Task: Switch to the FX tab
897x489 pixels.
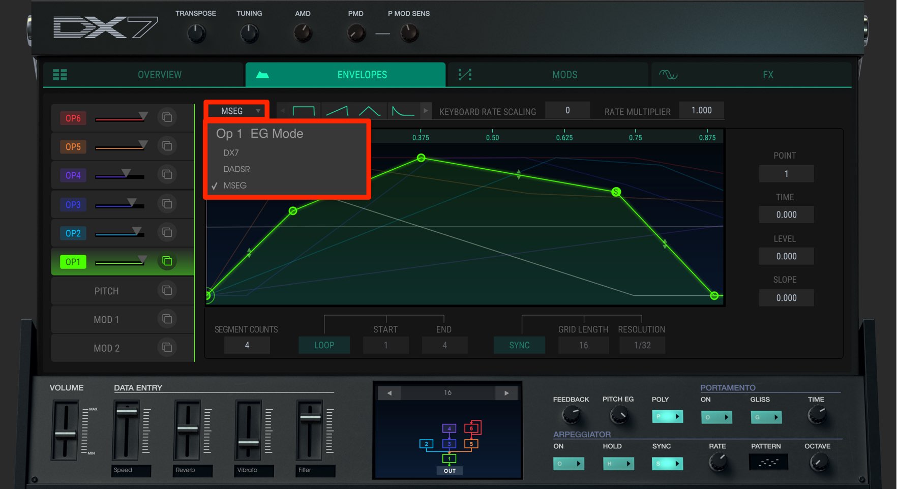Action: coord(751,75)
